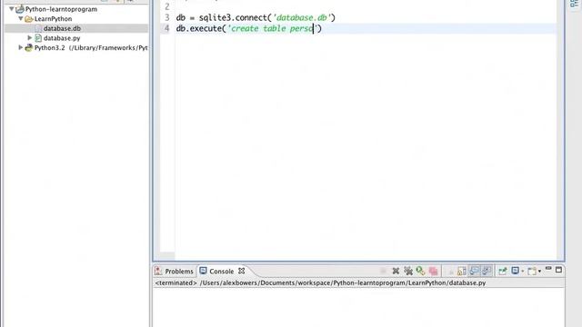Select database.db in the project tree
This screenshot has height=327, width=582.
[x=62, y=28]
